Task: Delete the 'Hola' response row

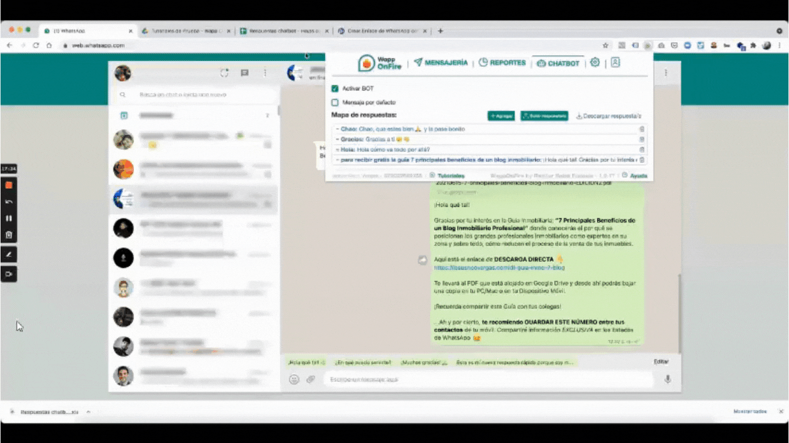Action: [x=642, y=149]
